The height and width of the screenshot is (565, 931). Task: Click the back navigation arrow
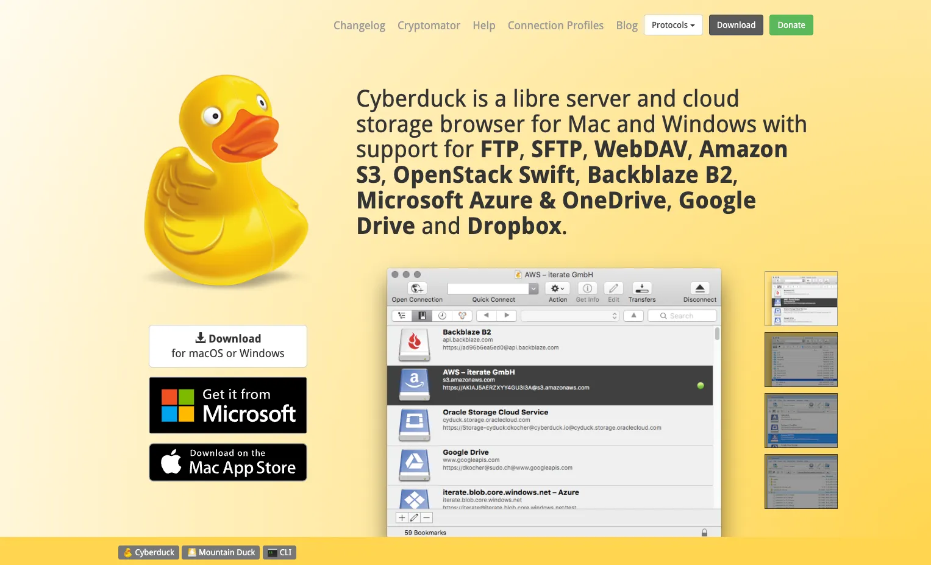pos(487,316)
